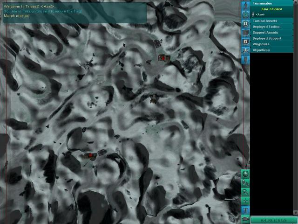Screen dimensions: 298x224
Task: Expand the Tactical Assets category
Action: click(272, 21)
